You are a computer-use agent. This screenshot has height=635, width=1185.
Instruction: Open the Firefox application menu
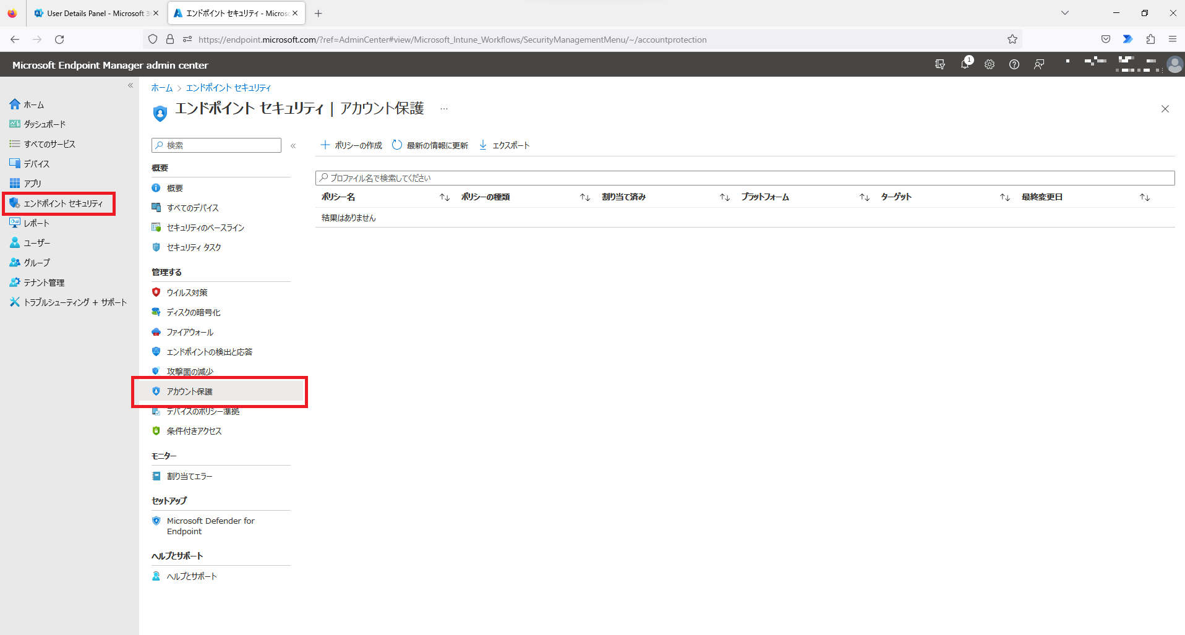1173,39
